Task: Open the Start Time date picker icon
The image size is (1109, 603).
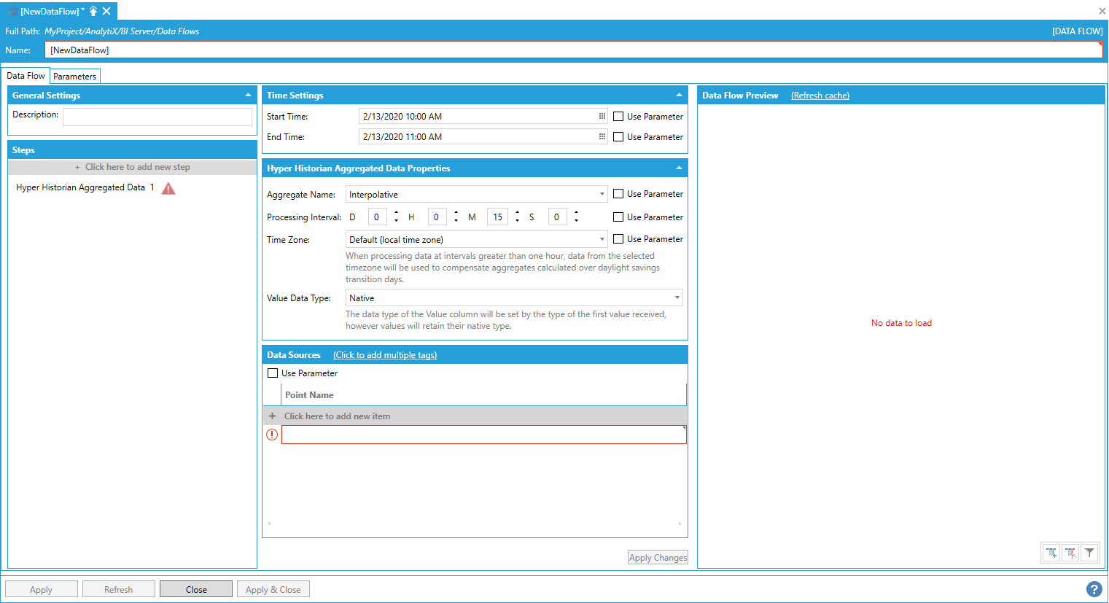Action: coord(602,116)
